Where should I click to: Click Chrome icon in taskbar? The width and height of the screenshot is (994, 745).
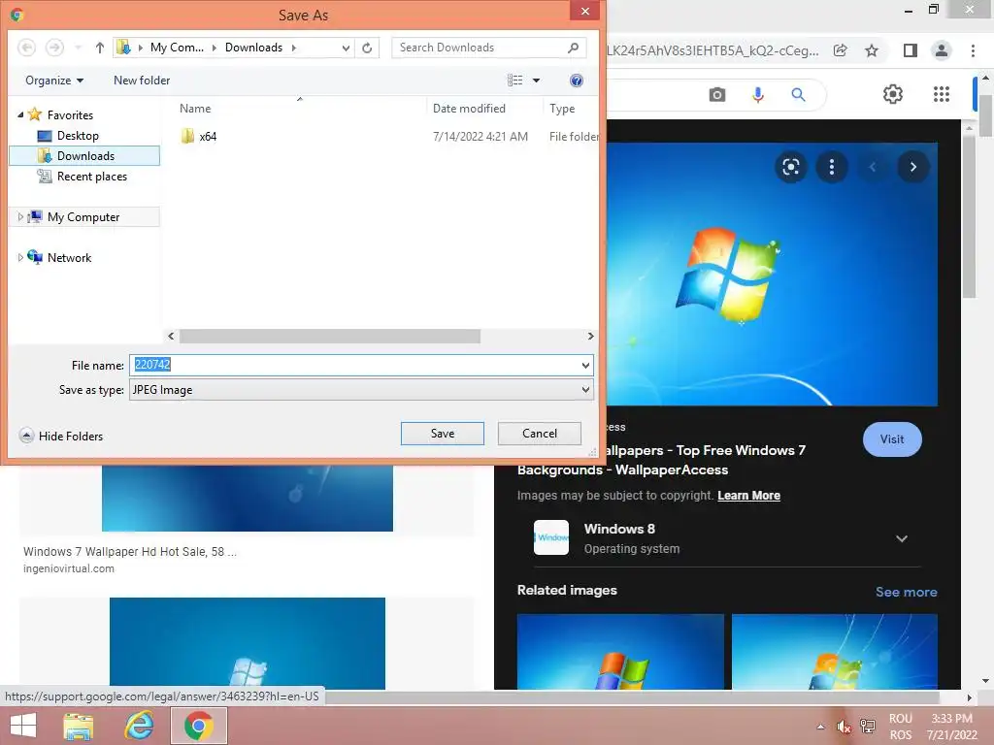[x=198, y=726]
